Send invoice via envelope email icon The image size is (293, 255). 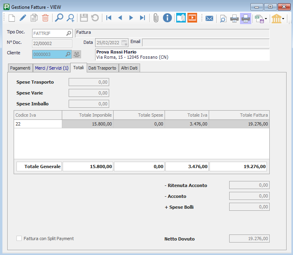tap(209, 18)
